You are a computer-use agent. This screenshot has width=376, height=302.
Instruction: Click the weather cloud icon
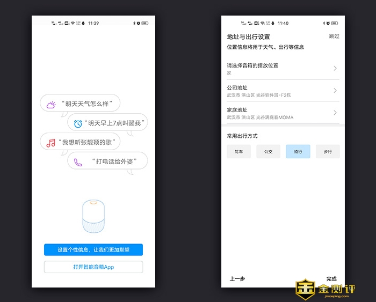(51, 105)
